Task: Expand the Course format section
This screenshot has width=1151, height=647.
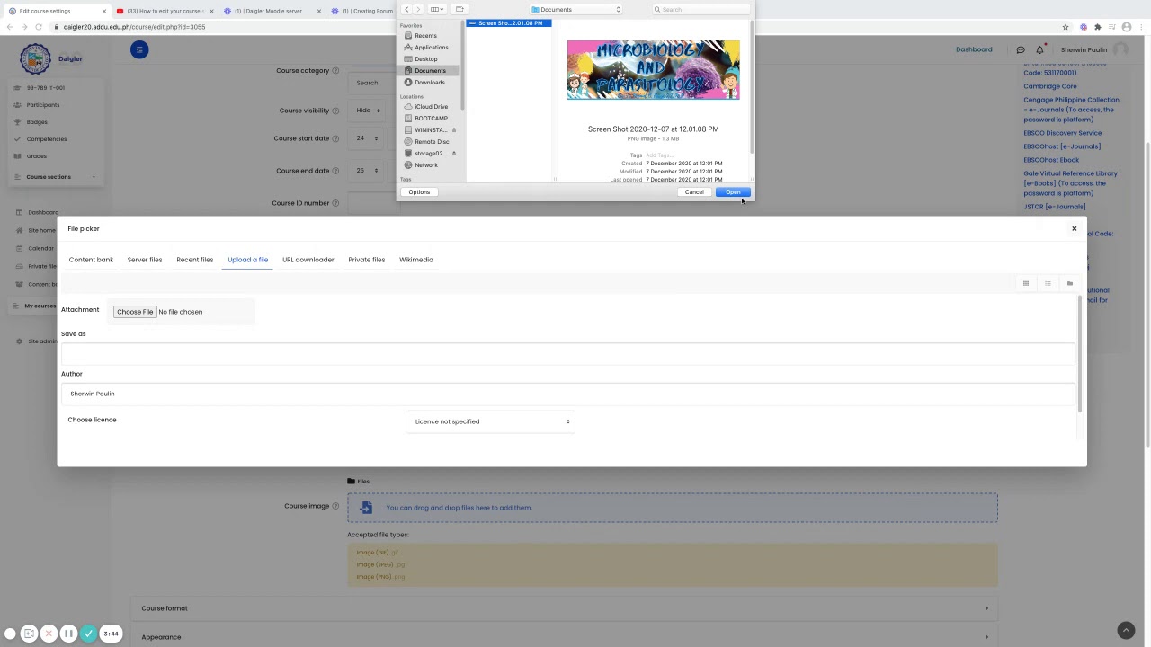Action: (x=565, y=608)
